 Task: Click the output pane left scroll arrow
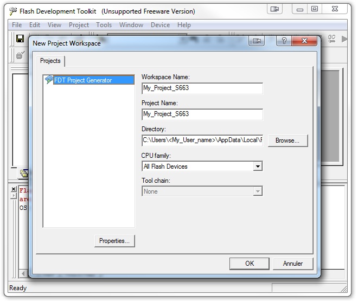pos(23,273)
